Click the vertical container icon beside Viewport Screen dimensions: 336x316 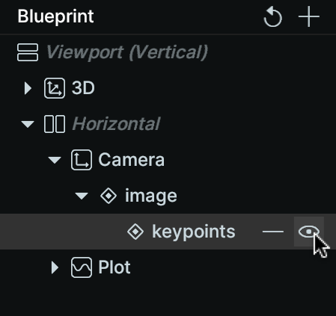pyautogui.click(x=28, y=52)
